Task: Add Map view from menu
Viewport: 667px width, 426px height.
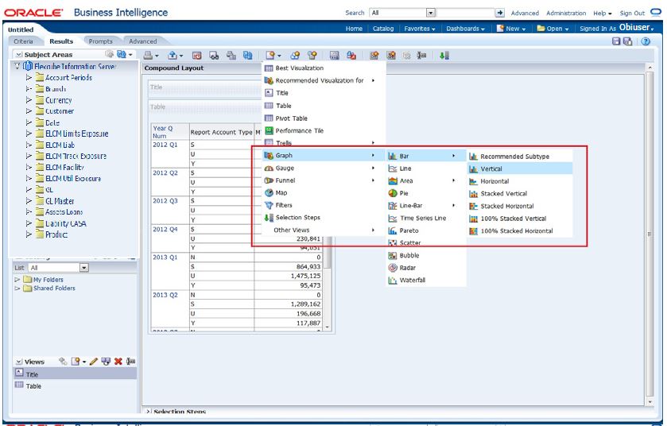Action: click(324, 192)
